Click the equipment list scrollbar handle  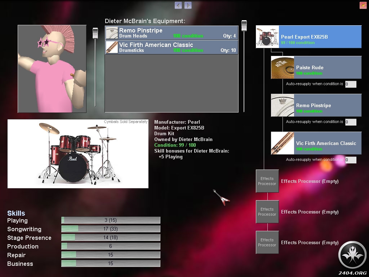point(244,26)
